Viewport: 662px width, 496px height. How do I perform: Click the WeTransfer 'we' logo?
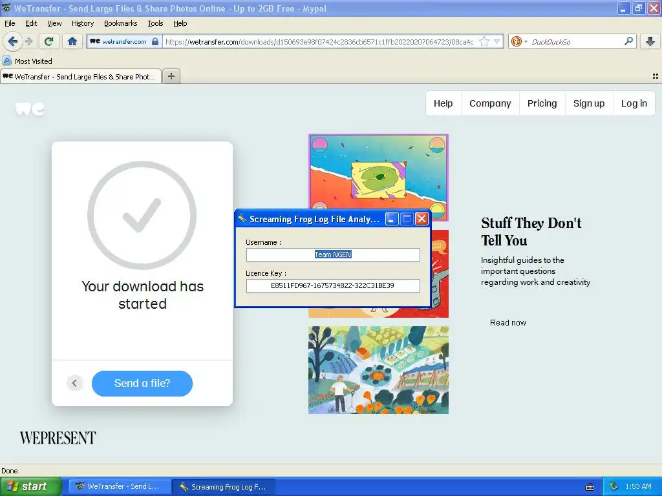30,108
